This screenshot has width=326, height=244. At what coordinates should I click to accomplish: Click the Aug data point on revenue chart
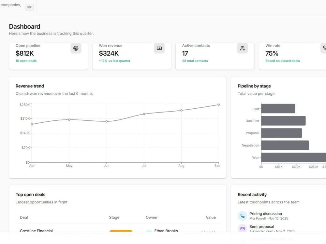click(181, 110)
